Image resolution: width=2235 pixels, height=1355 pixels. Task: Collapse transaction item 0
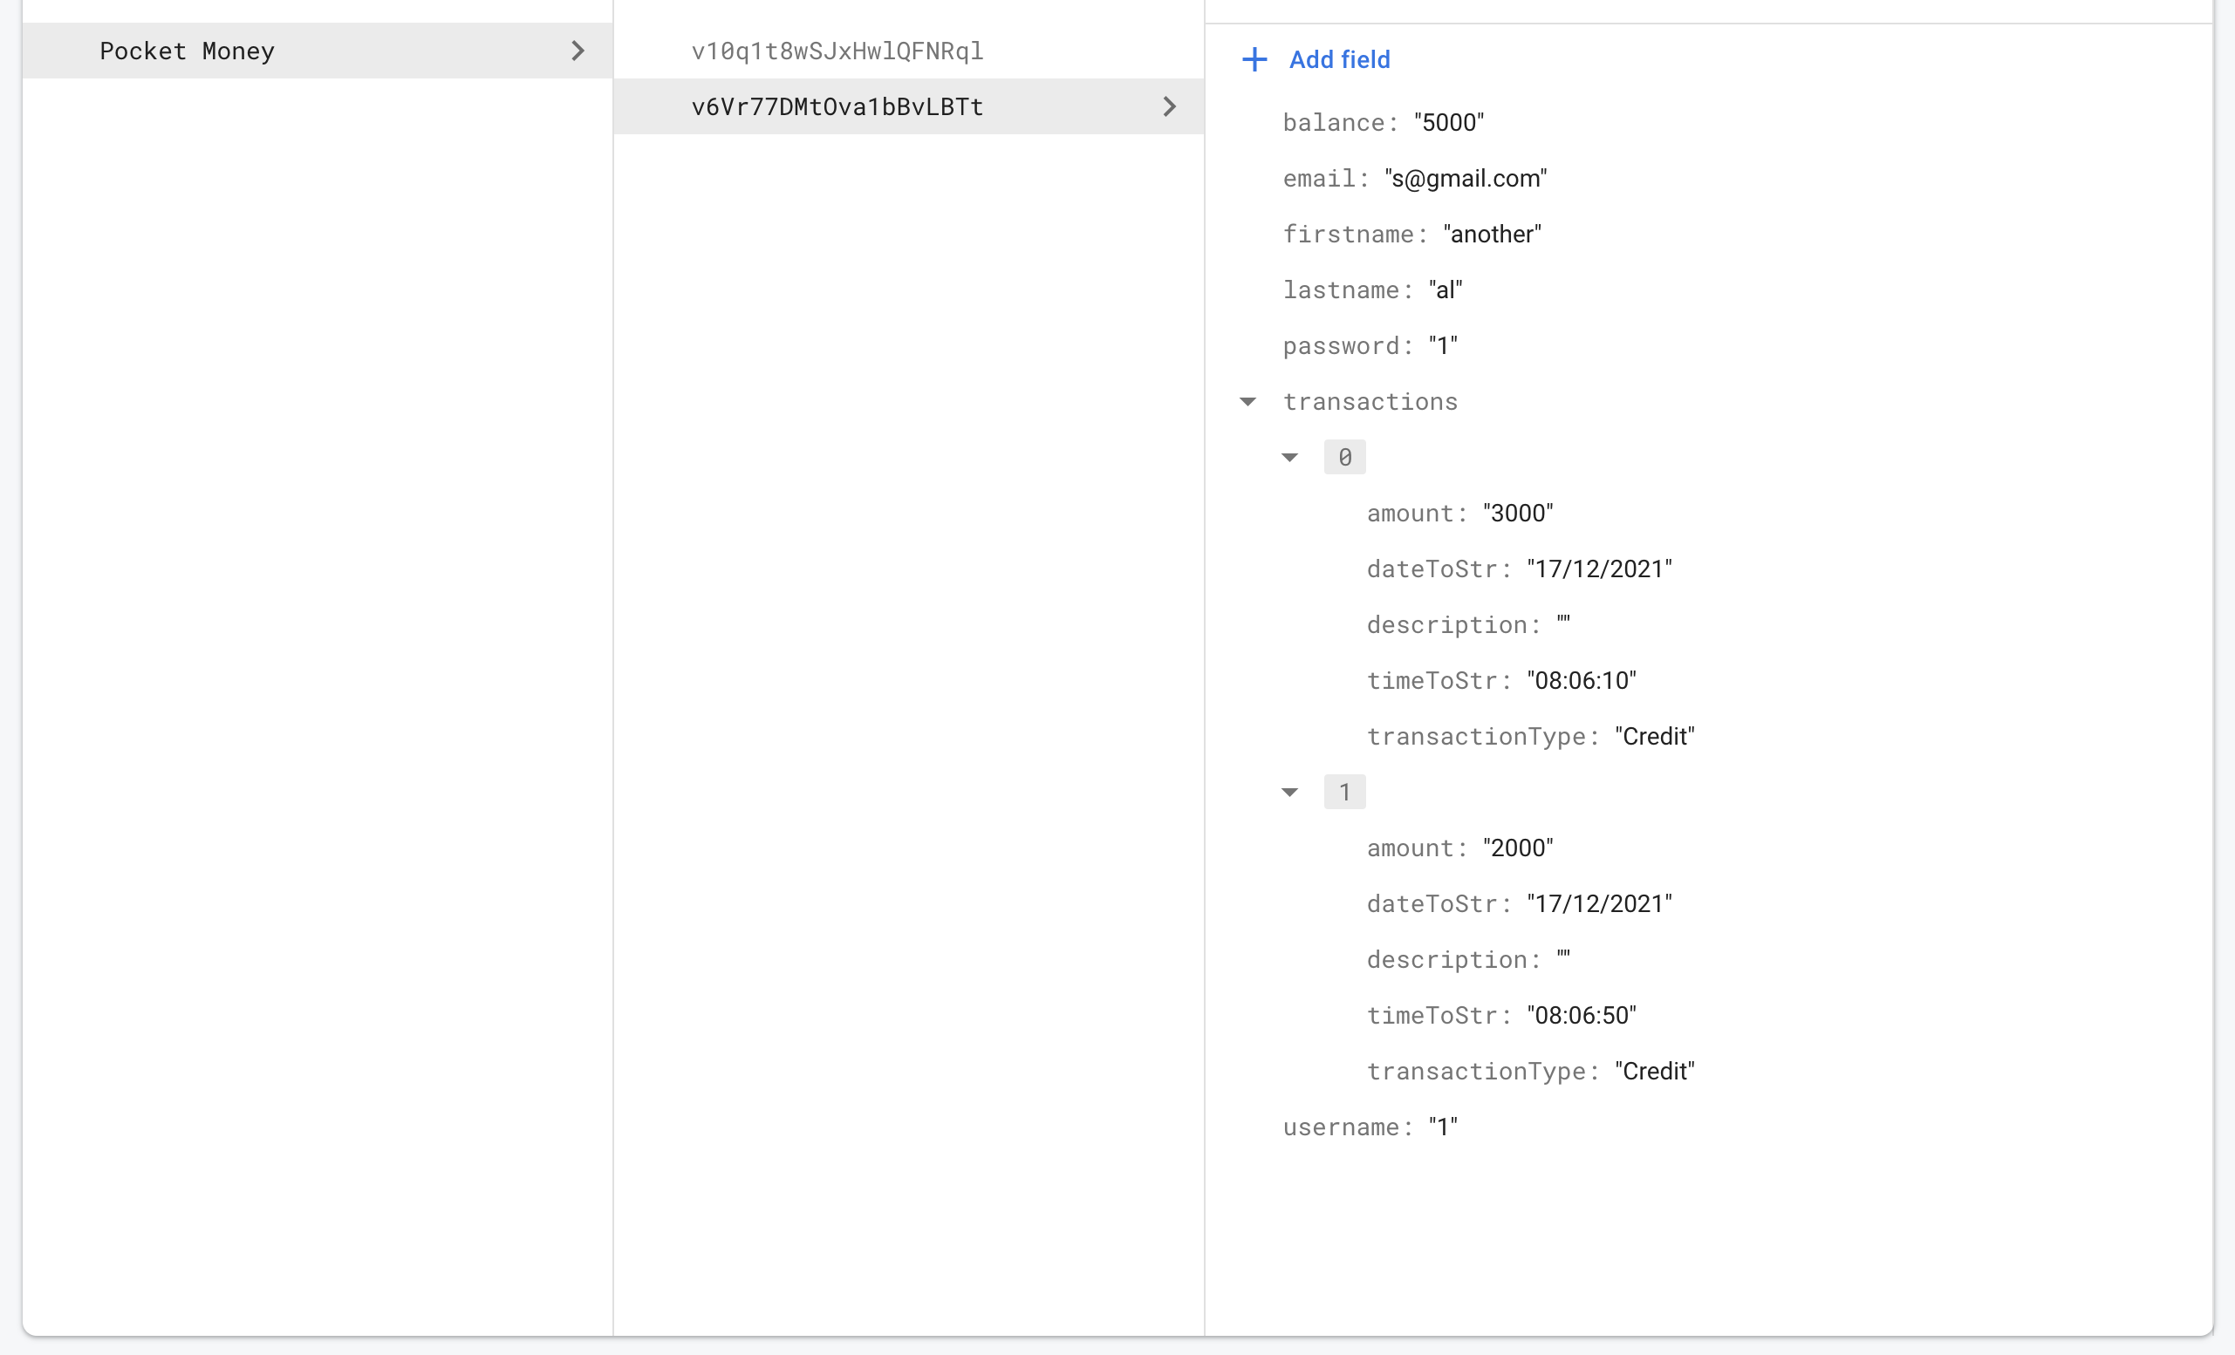click(1290, 458)
